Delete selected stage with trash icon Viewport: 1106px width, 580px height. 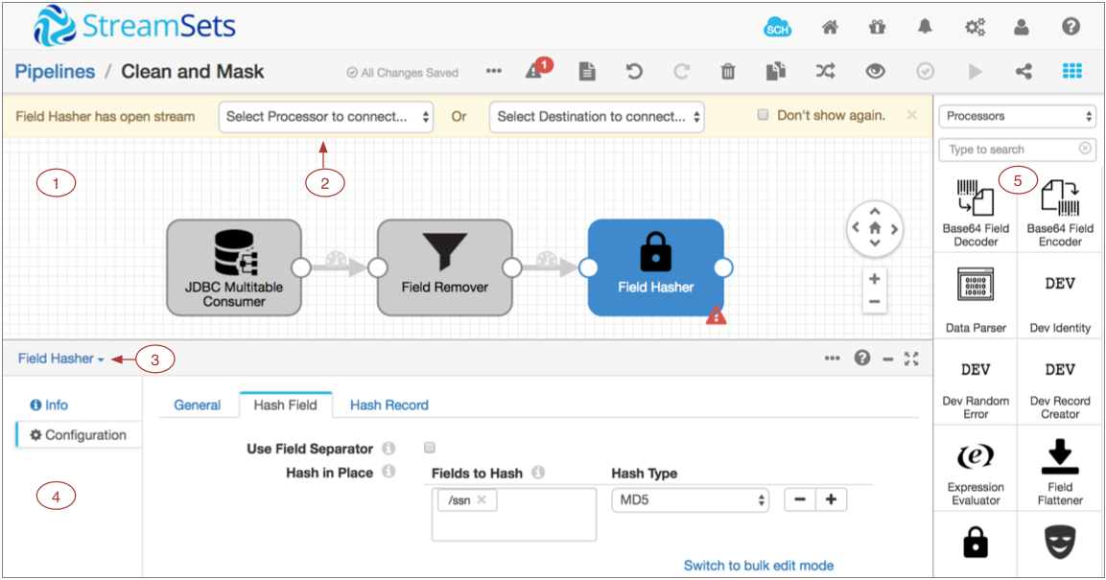729,72
